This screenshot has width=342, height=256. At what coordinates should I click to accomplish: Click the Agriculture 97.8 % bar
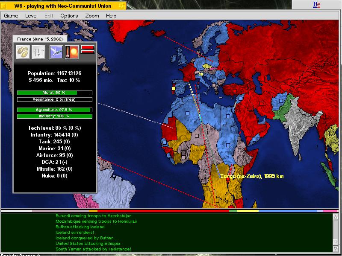pos(55,110)
